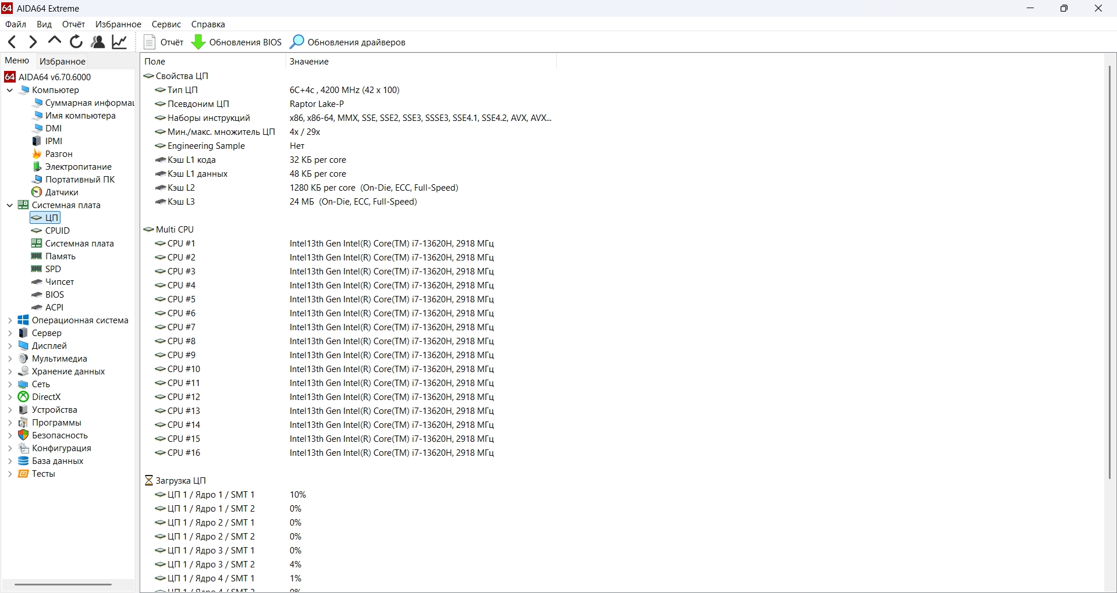Expand the Тесты tree node

pos(10,474)
